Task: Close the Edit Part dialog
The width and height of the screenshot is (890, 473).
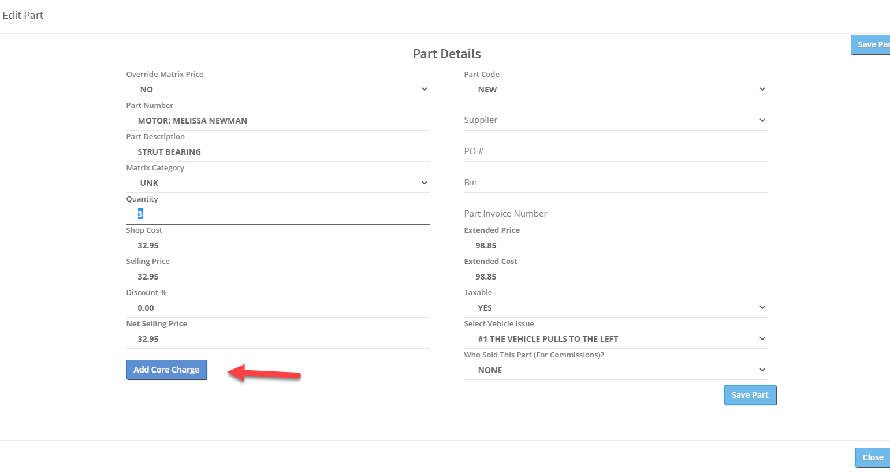Action: pyautogui.click(x=872, y=457)
